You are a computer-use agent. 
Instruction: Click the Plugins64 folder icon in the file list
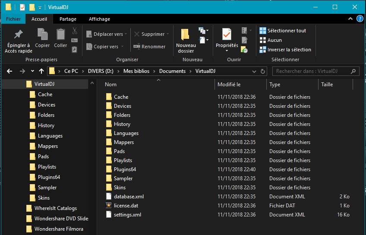click(x=109, y=169)
